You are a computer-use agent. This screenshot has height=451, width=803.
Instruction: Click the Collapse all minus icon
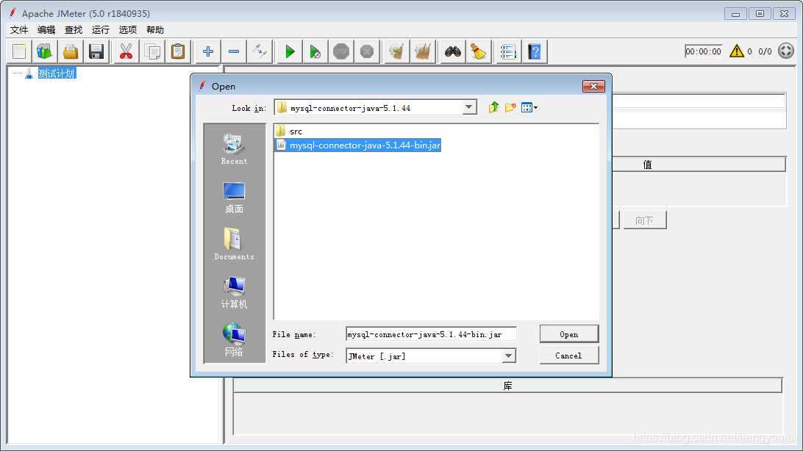234,51
